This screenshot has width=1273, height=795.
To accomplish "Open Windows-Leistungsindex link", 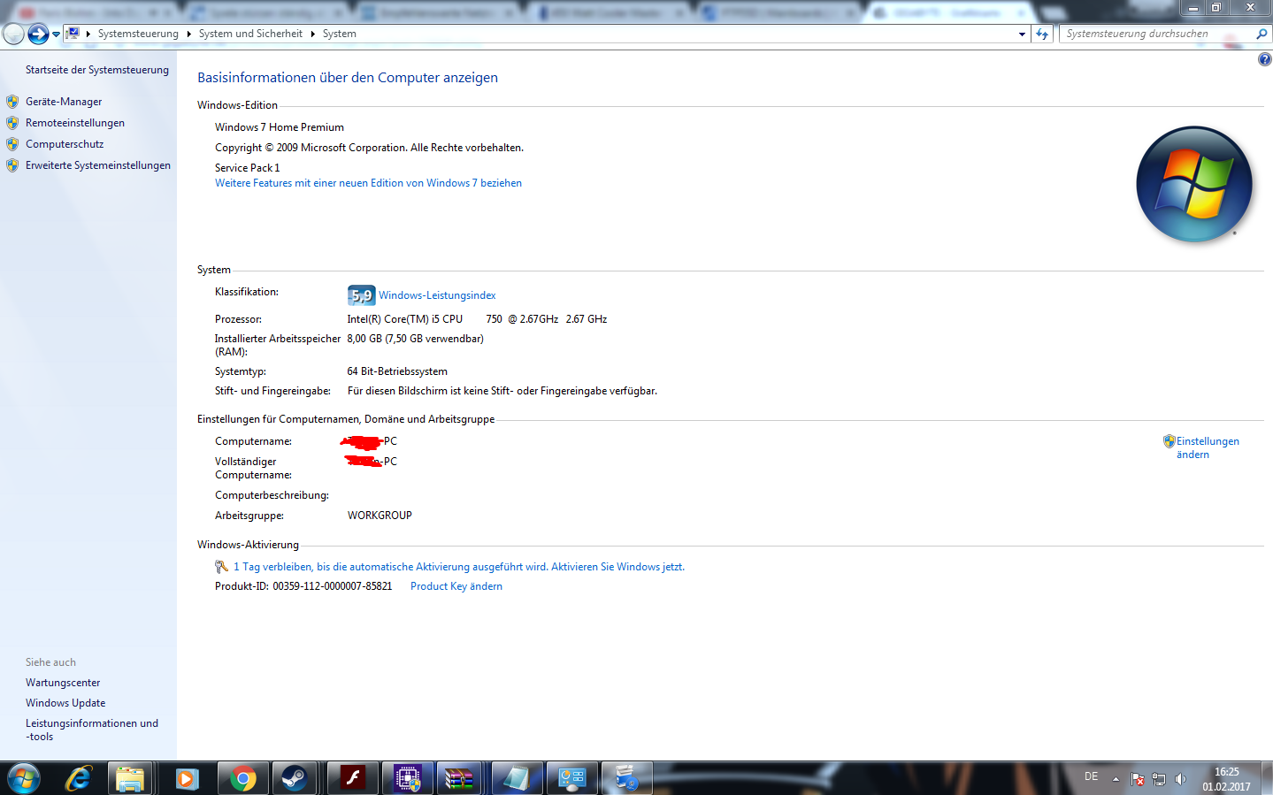I will [437, 295].
